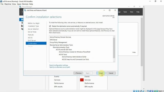Click the recording icon in VirtualBox status bar
164x92 pixels.
(x=150, y=91)
